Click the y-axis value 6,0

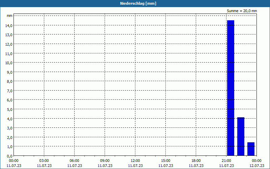pyautogui.click(x=10, y=100)
